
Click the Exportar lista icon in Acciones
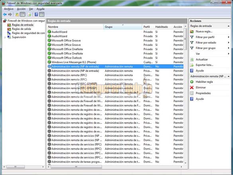pos(192,65)
